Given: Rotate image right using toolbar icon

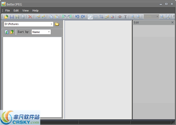Looking at the screenshot, I should 70,17.
